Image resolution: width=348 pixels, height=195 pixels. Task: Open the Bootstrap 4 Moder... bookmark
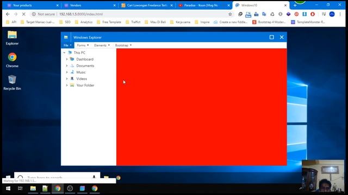click(x=269, y=22)
